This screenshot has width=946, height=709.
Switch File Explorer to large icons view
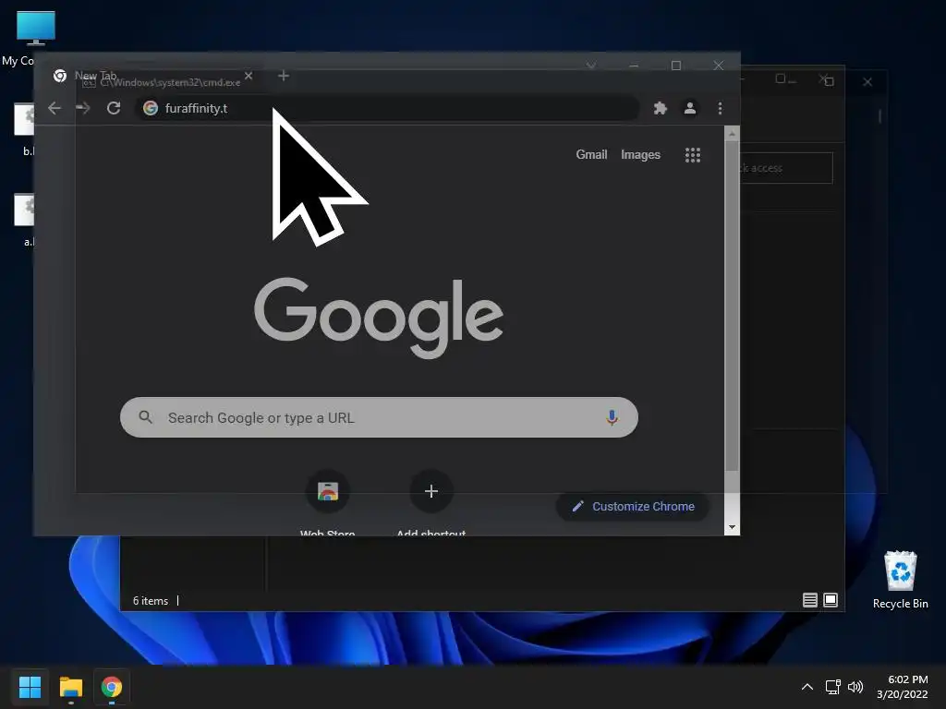[831, 600]
